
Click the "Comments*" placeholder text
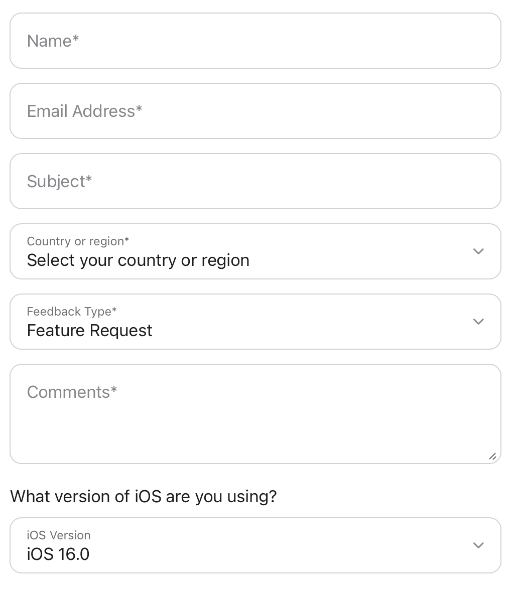click(x=72, y=392)
